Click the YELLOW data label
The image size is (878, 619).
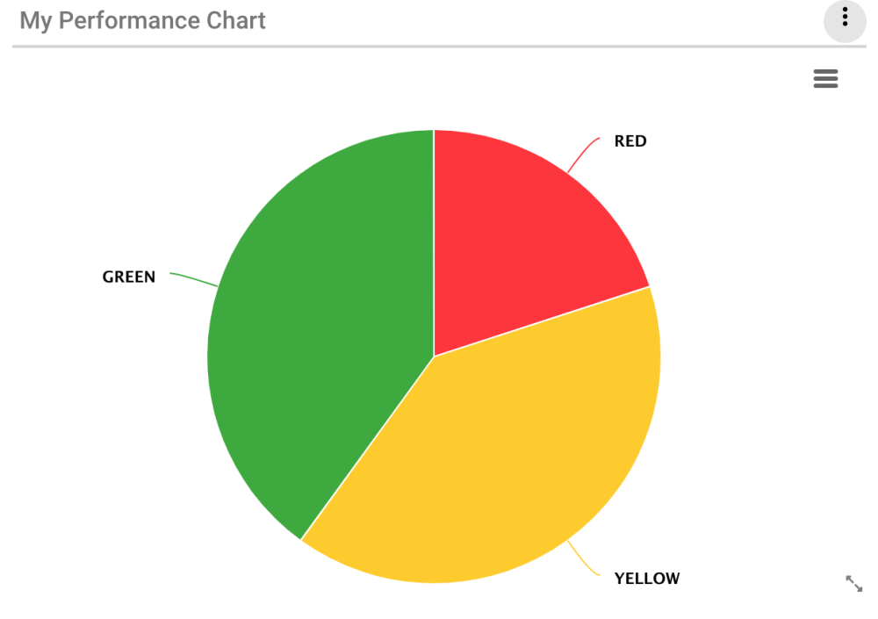(x=646, y=579)
